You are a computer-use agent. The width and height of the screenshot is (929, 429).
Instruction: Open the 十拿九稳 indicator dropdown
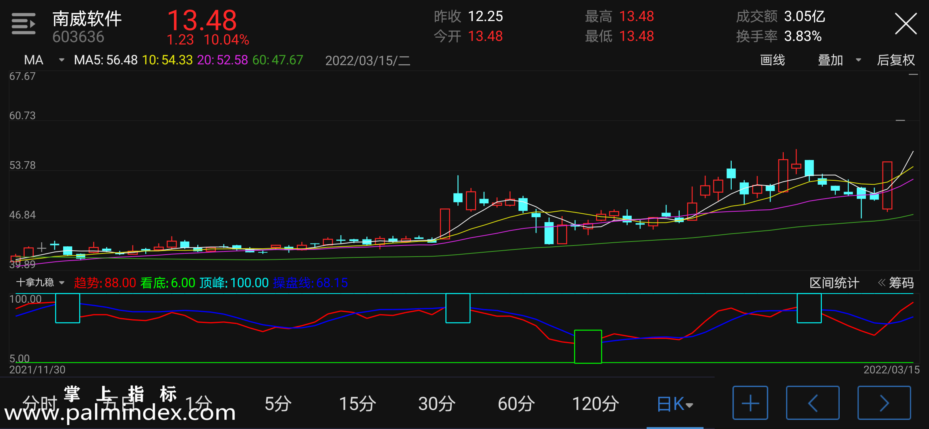[40, 282]
